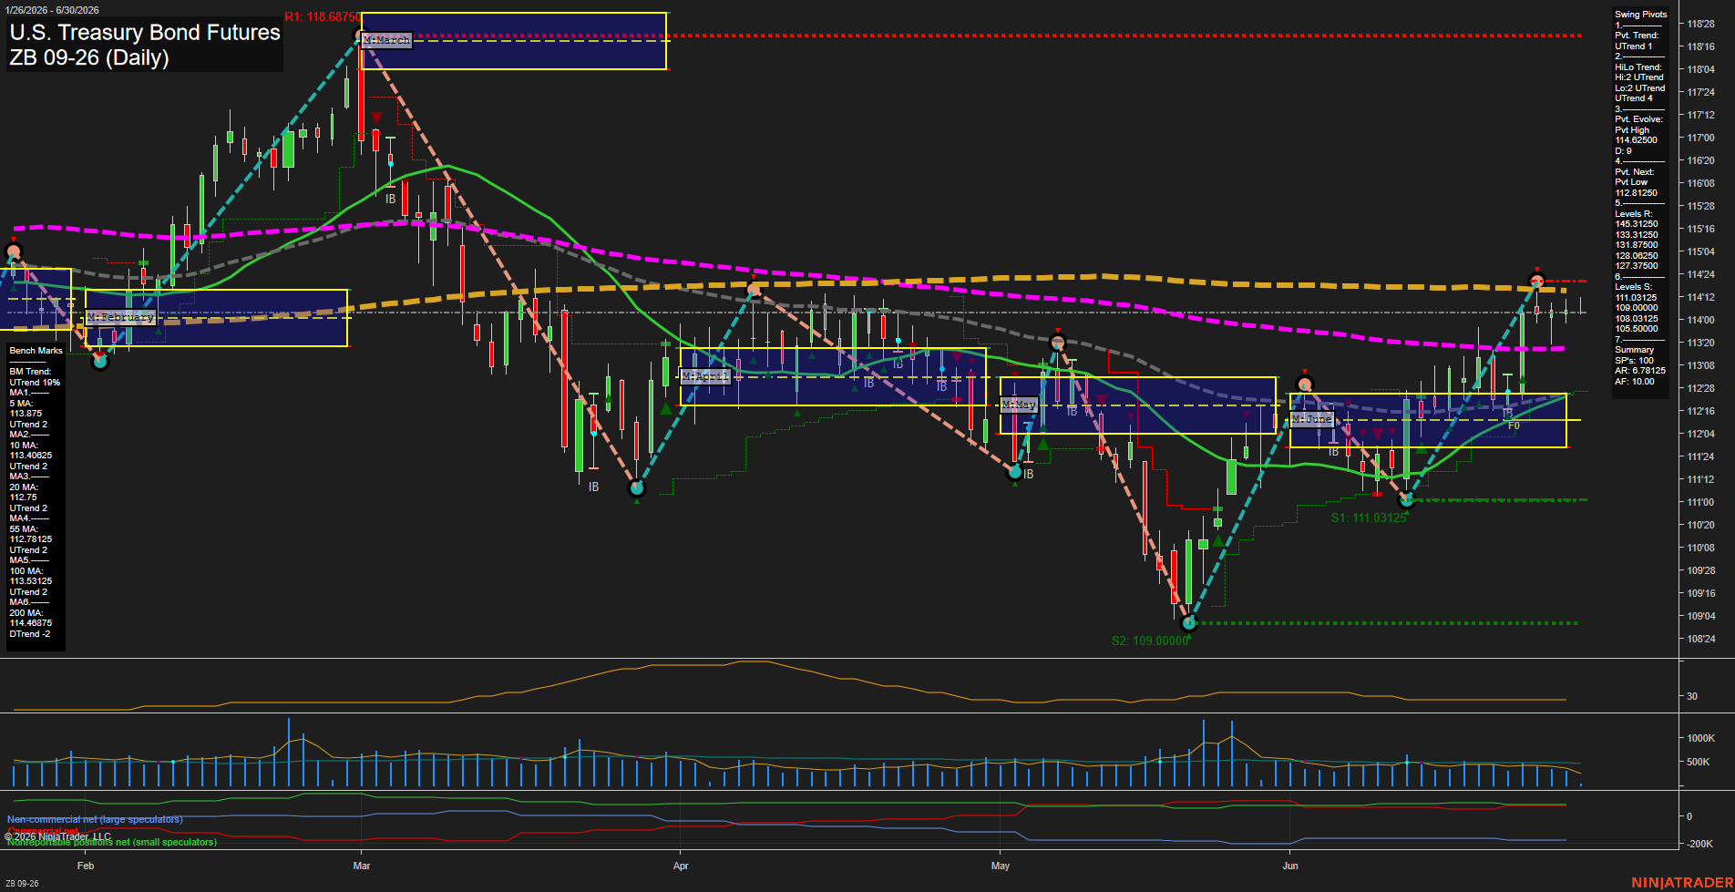Select the May label on time axis
This screenshot has width=1735, height=892.
click(1001, 866)
